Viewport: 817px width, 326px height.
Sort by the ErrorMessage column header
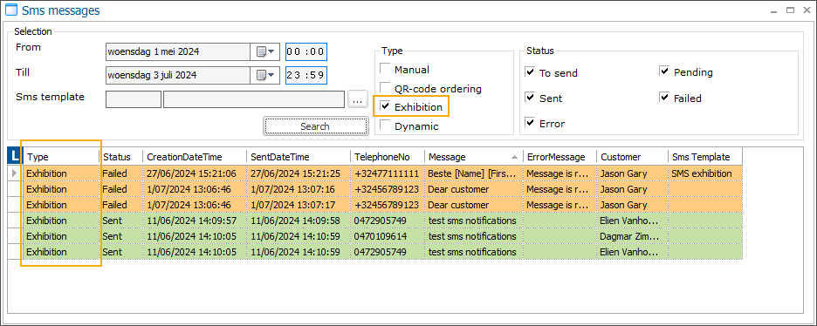(560, 157)
